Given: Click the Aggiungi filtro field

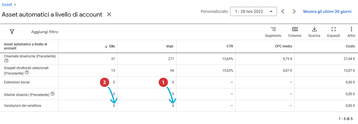Looking at the screenshot, I should click(45, 32).
